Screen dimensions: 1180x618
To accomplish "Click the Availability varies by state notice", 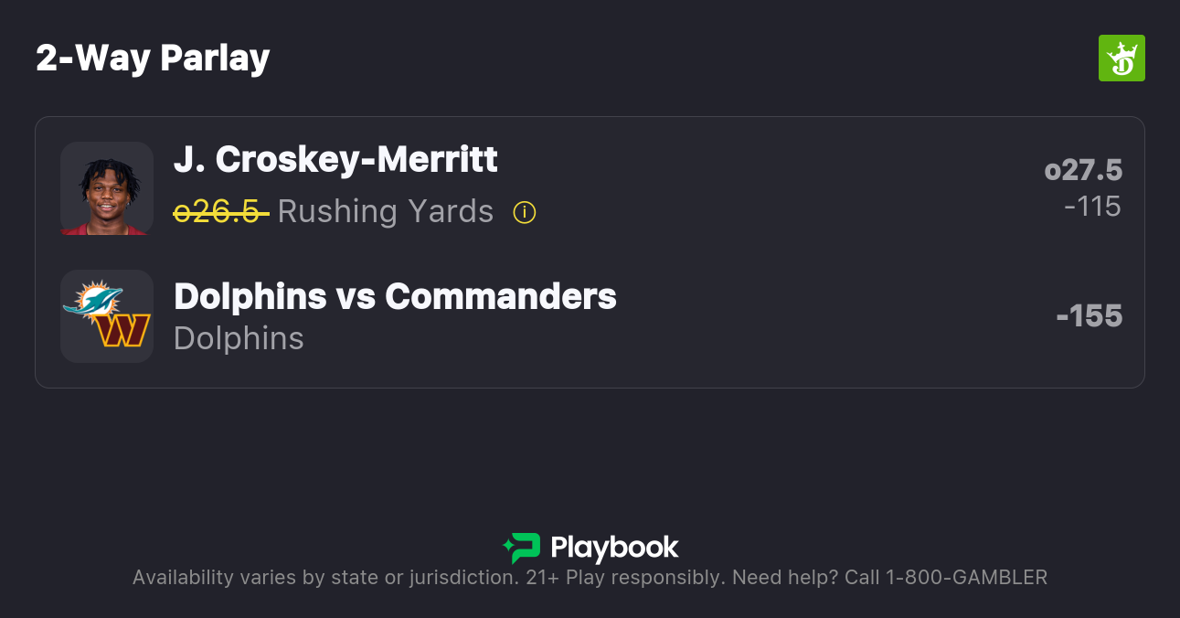I will click(x=324, y=578).
